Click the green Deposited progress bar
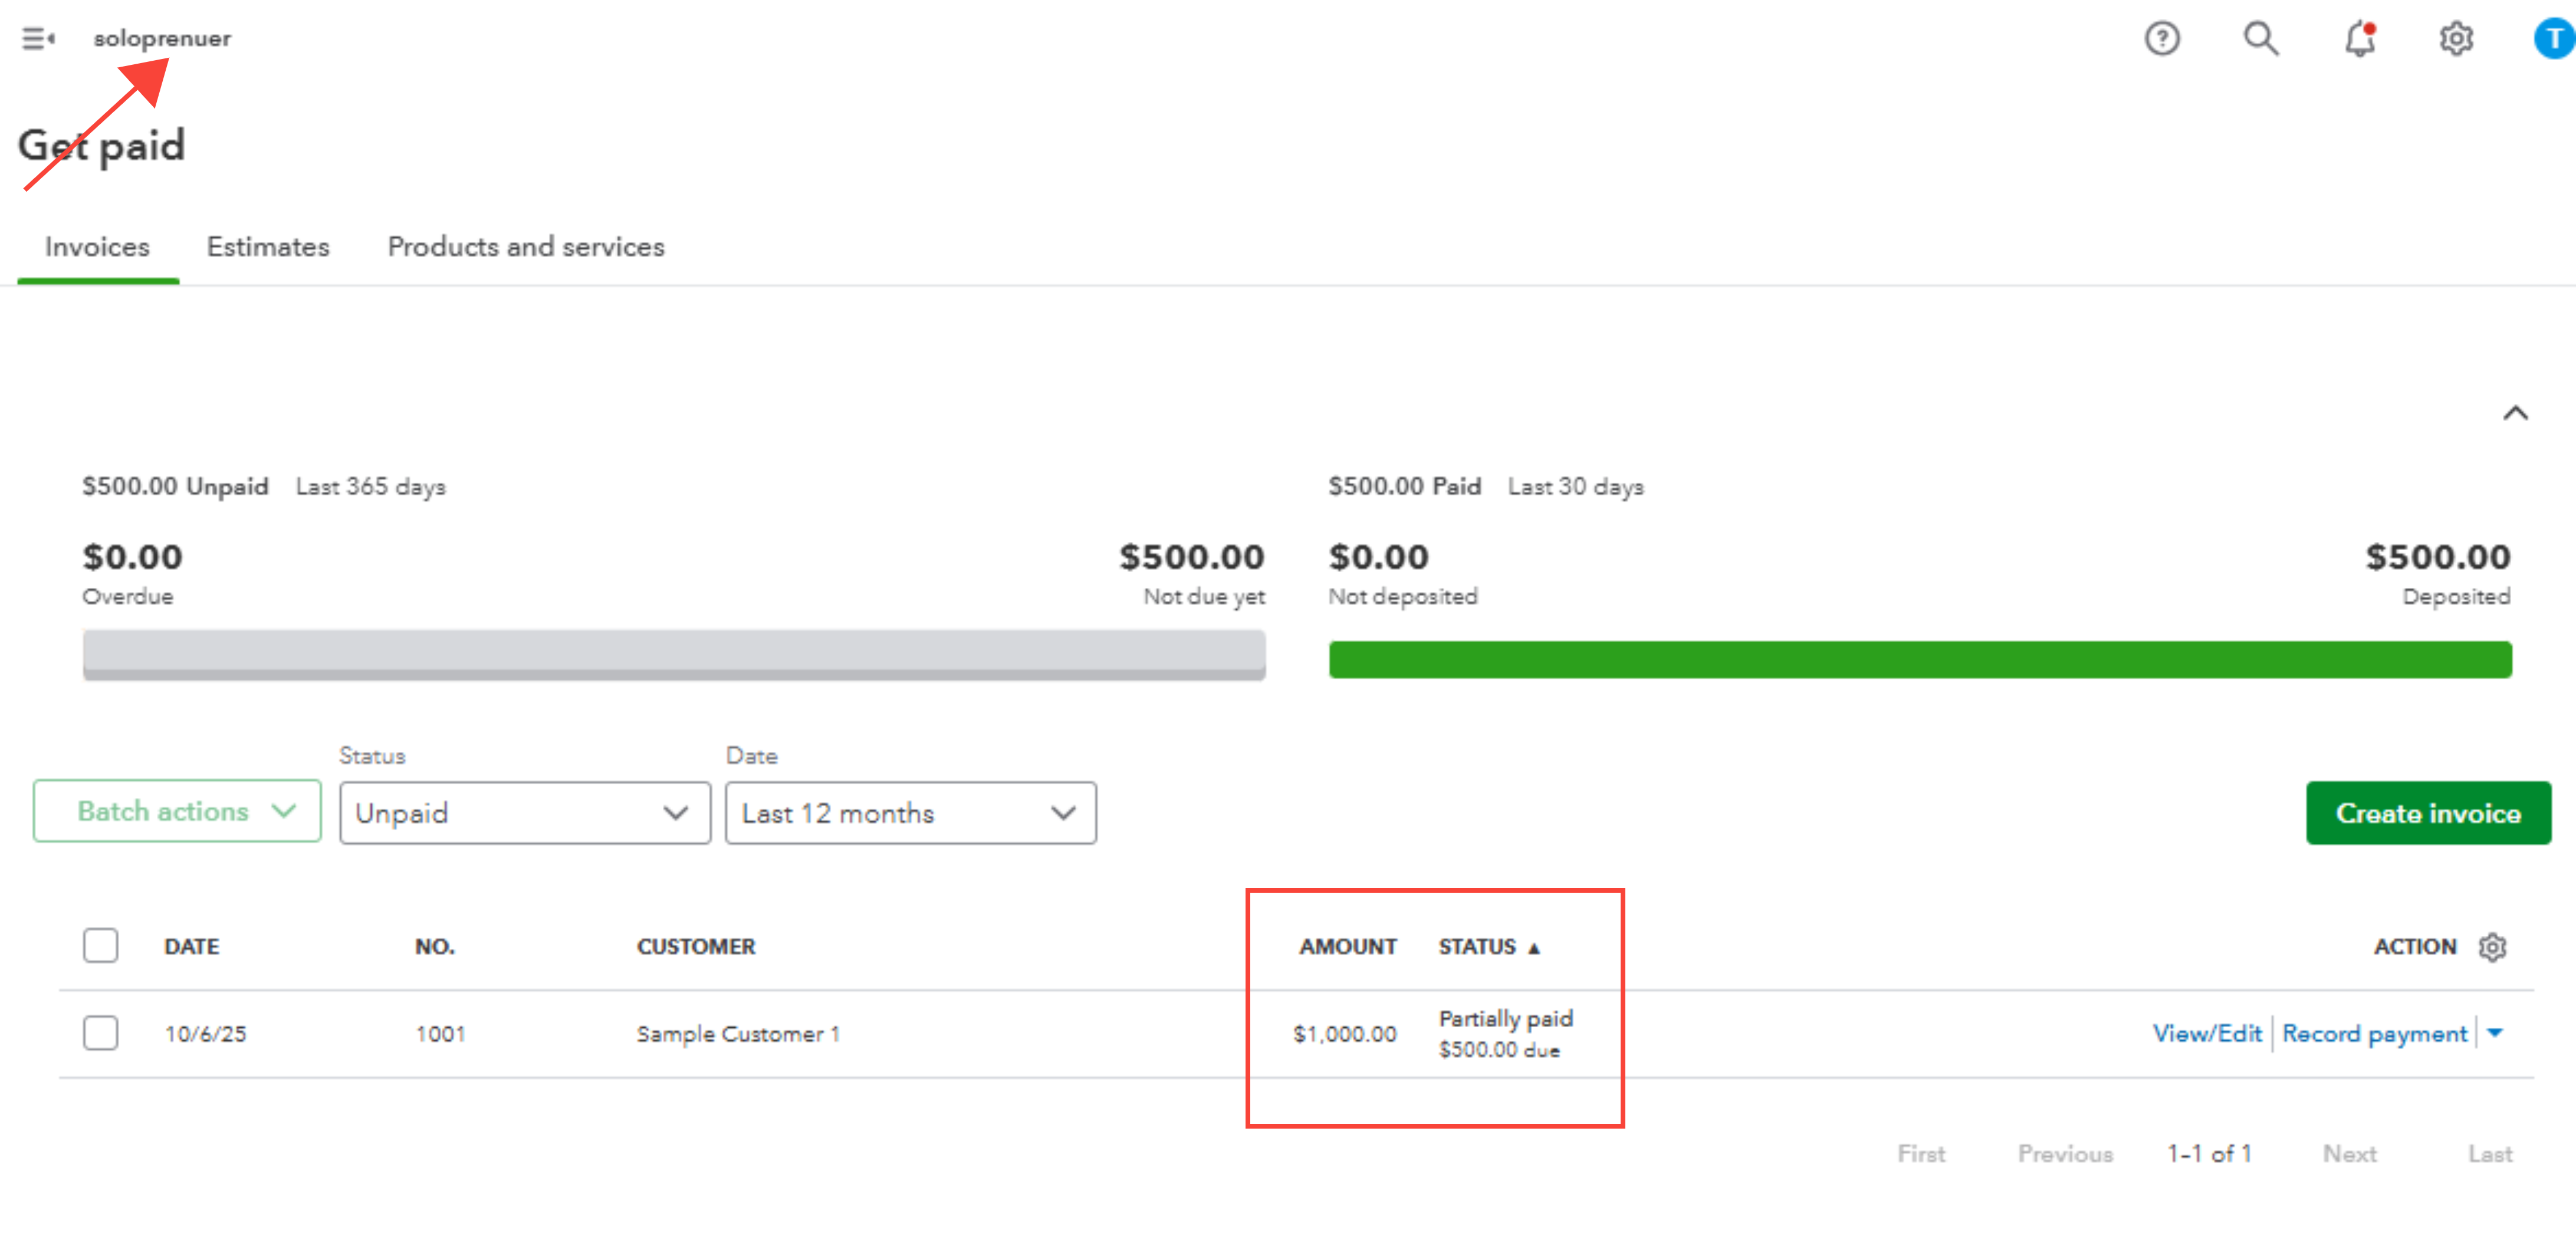 pyautogui.click(x=1919, y=660)
